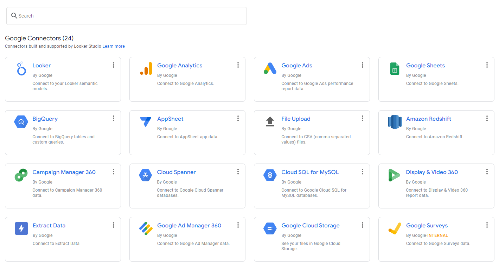Select the Google Surveys connector title
Image resolution: width=499 pixels, height=266 pixels.
427,225
